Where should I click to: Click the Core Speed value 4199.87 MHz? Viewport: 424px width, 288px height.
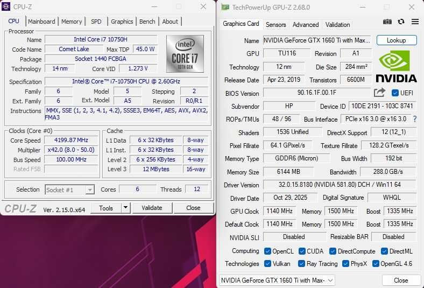(71, 140)
